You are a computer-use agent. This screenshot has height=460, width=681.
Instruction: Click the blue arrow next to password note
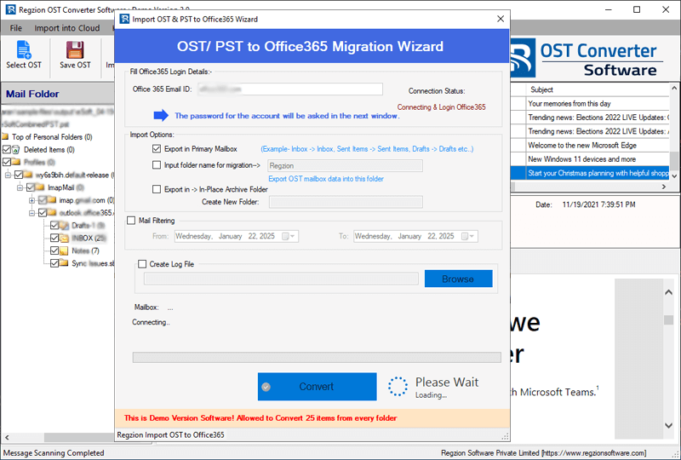tap(161, 115)
